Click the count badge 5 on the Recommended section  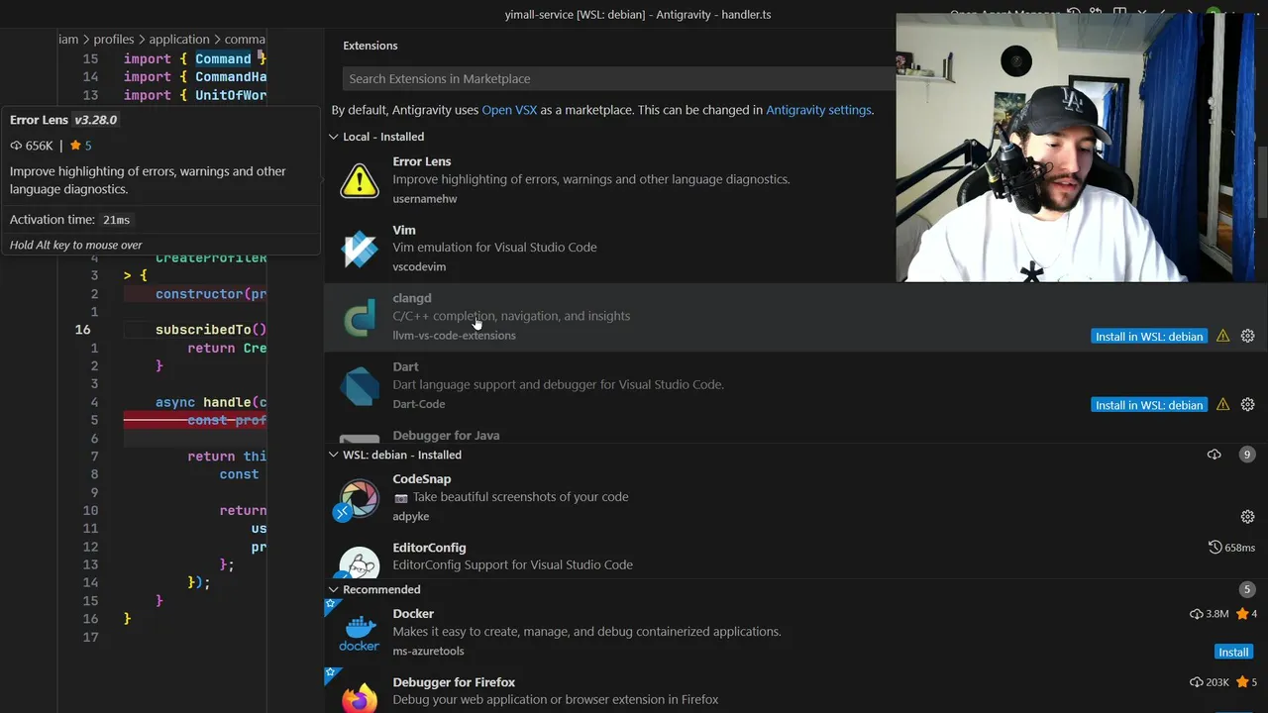[1247, 589]
